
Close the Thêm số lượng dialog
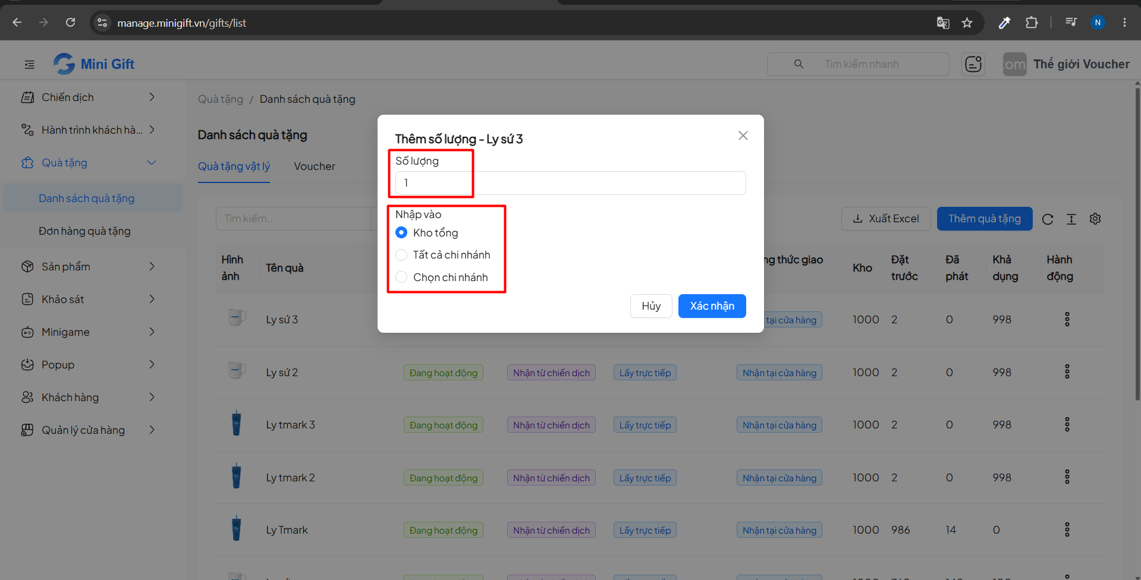743,135
